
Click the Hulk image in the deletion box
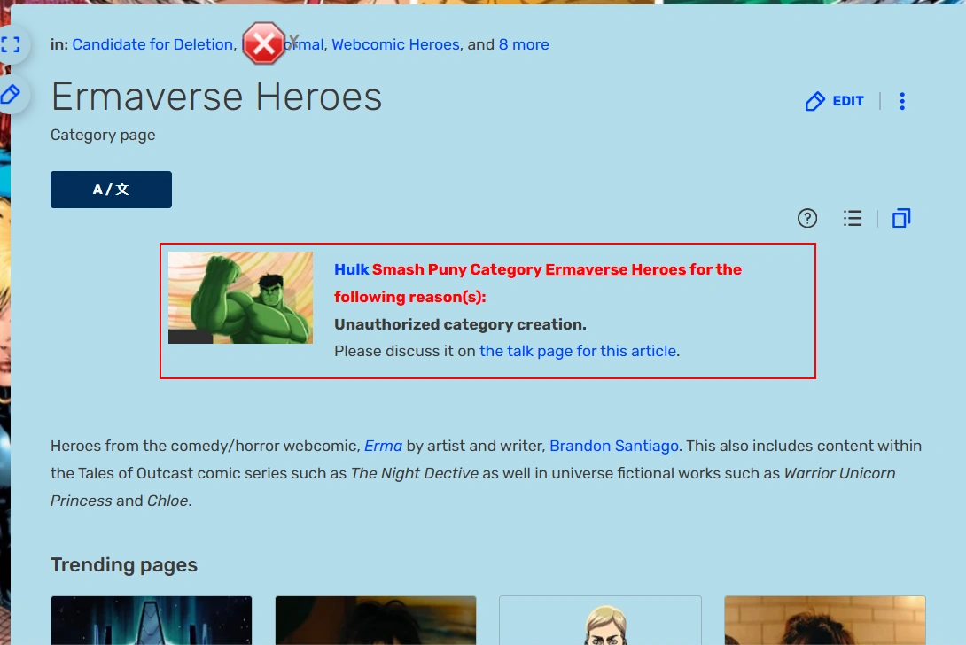tap(240, 296)
